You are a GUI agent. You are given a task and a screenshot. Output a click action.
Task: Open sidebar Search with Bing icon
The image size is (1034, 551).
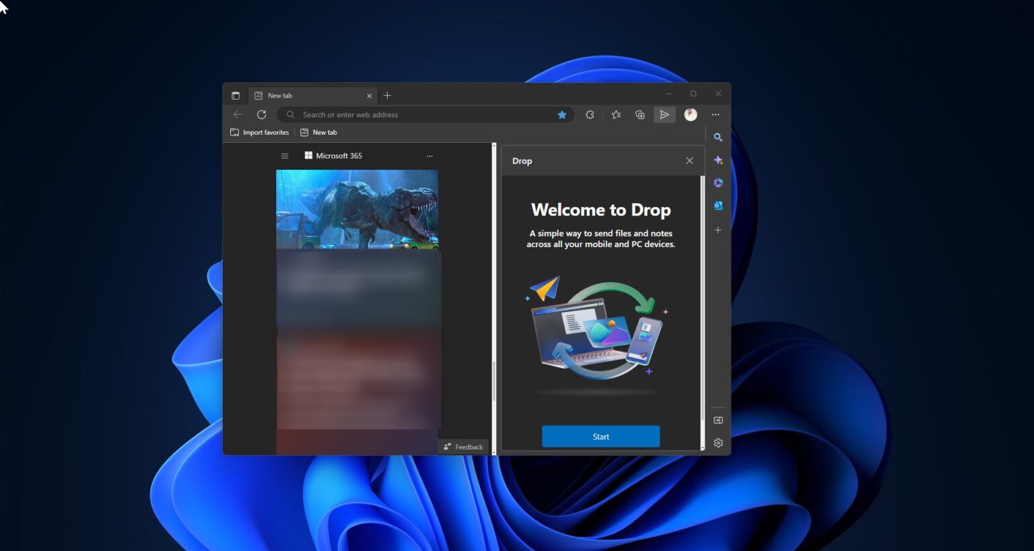tap(718, 137)
